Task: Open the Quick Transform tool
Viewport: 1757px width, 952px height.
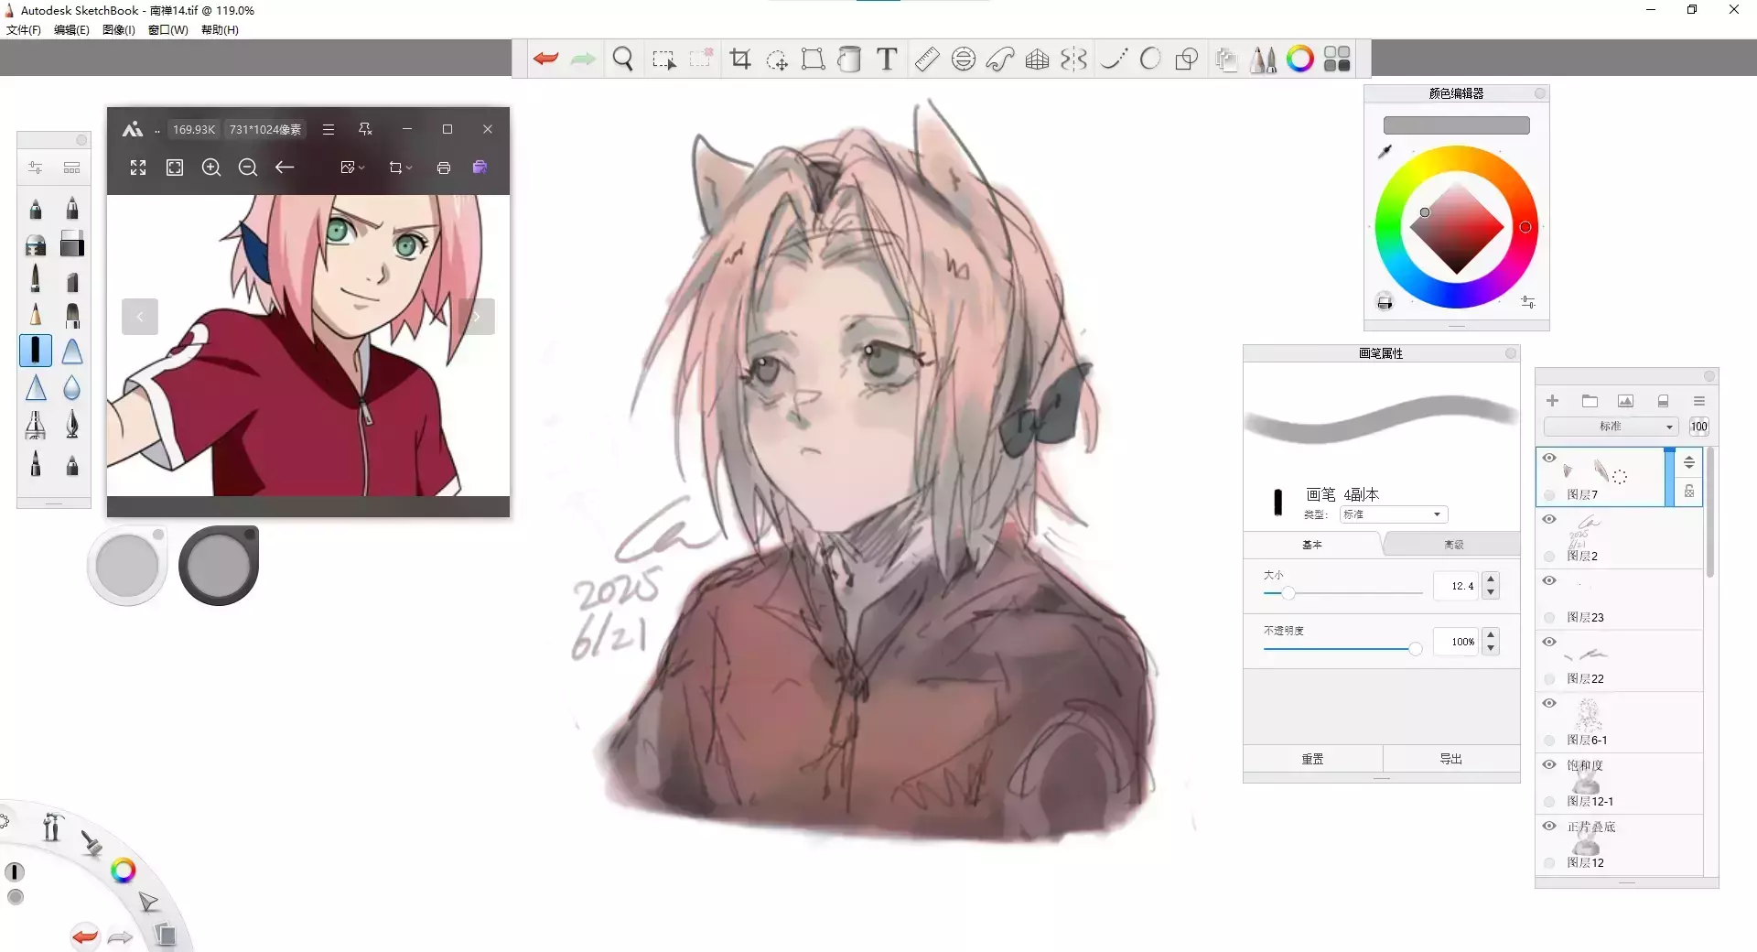Action: click(777, 59)
